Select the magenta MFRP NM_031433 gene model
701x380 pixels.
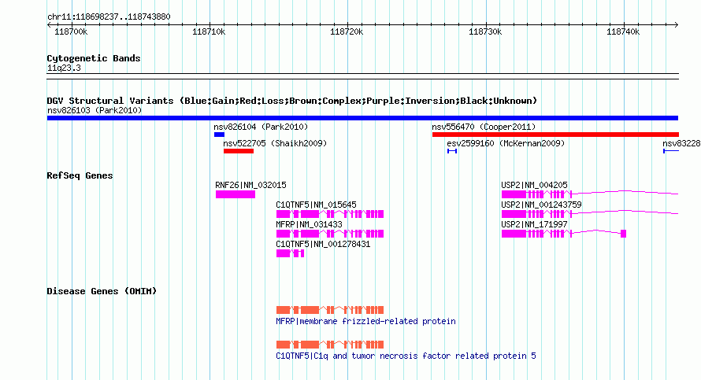[x=330, y=234]
